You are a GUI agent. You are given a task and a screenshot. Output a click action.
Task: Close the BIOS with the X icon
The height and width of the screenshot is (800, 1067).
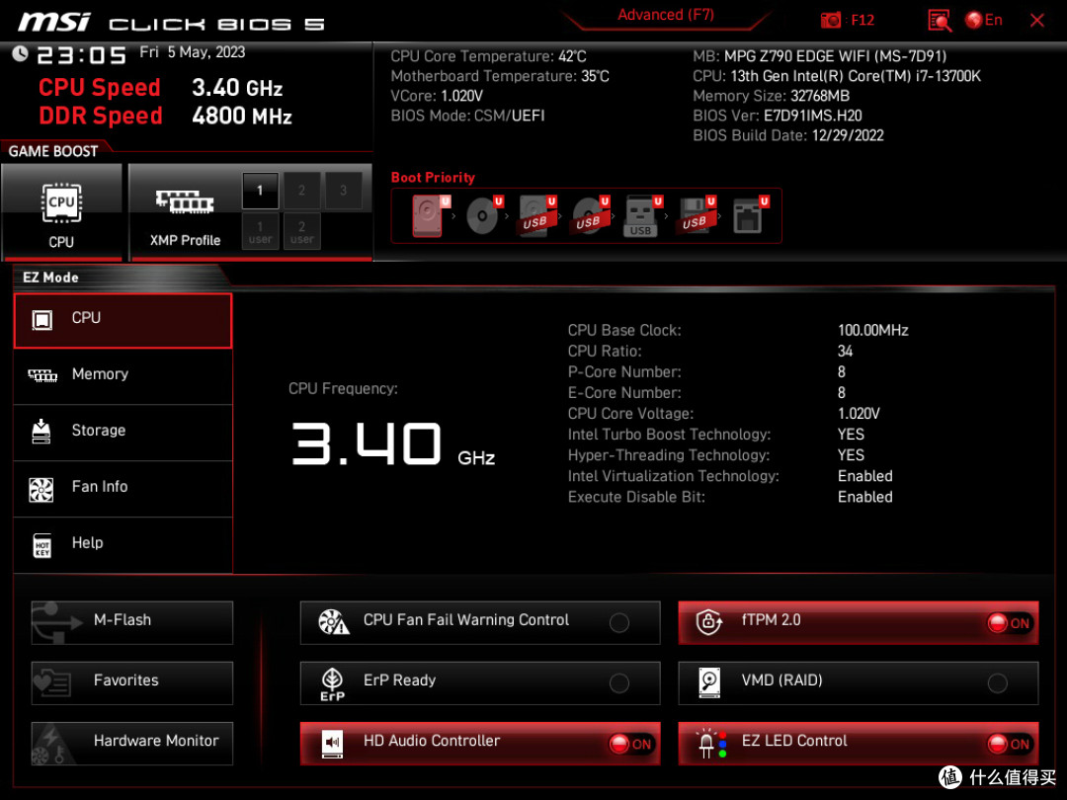1037,21
